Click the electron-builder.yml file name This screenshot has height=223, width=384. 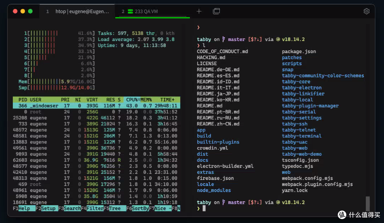[225, 166]
